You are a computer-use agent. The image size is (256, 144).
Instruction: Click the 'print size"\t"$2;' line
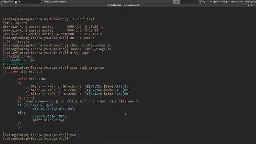click(48, 120)
